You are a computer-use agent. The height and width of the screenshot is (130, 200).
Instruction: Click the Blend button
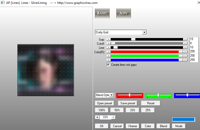pyautogui.click(x=163, y=126)
